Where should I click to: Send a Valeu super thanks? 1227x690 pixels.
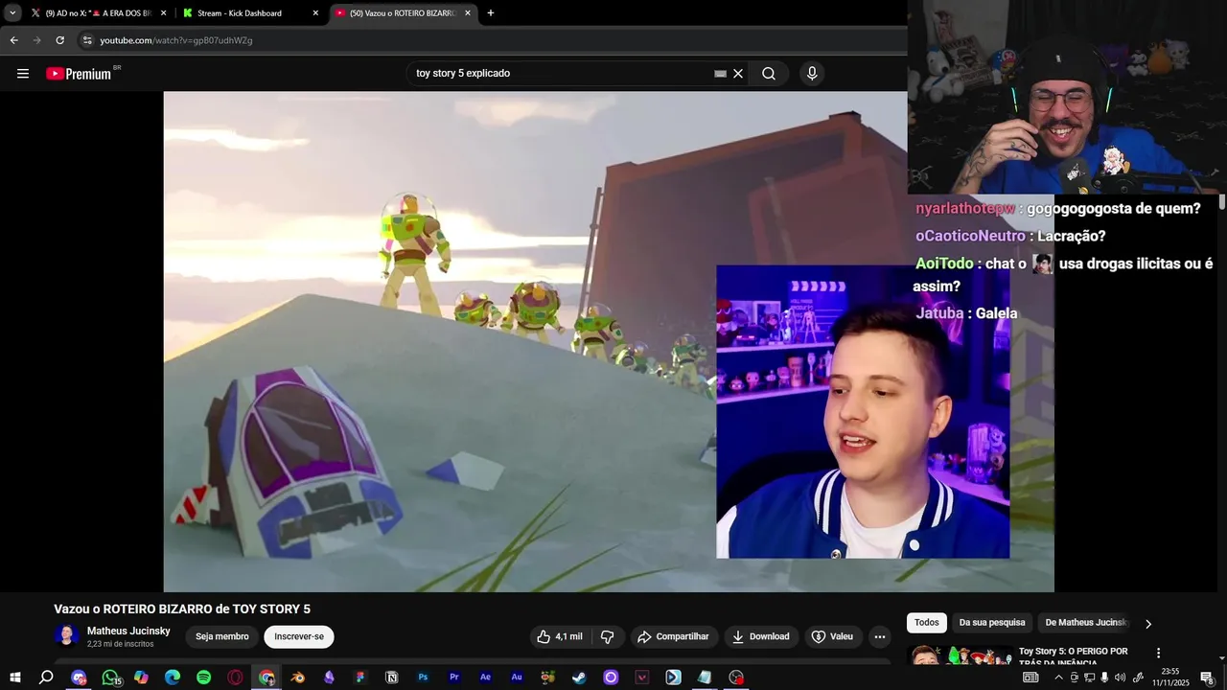click(x=832, y=636)
